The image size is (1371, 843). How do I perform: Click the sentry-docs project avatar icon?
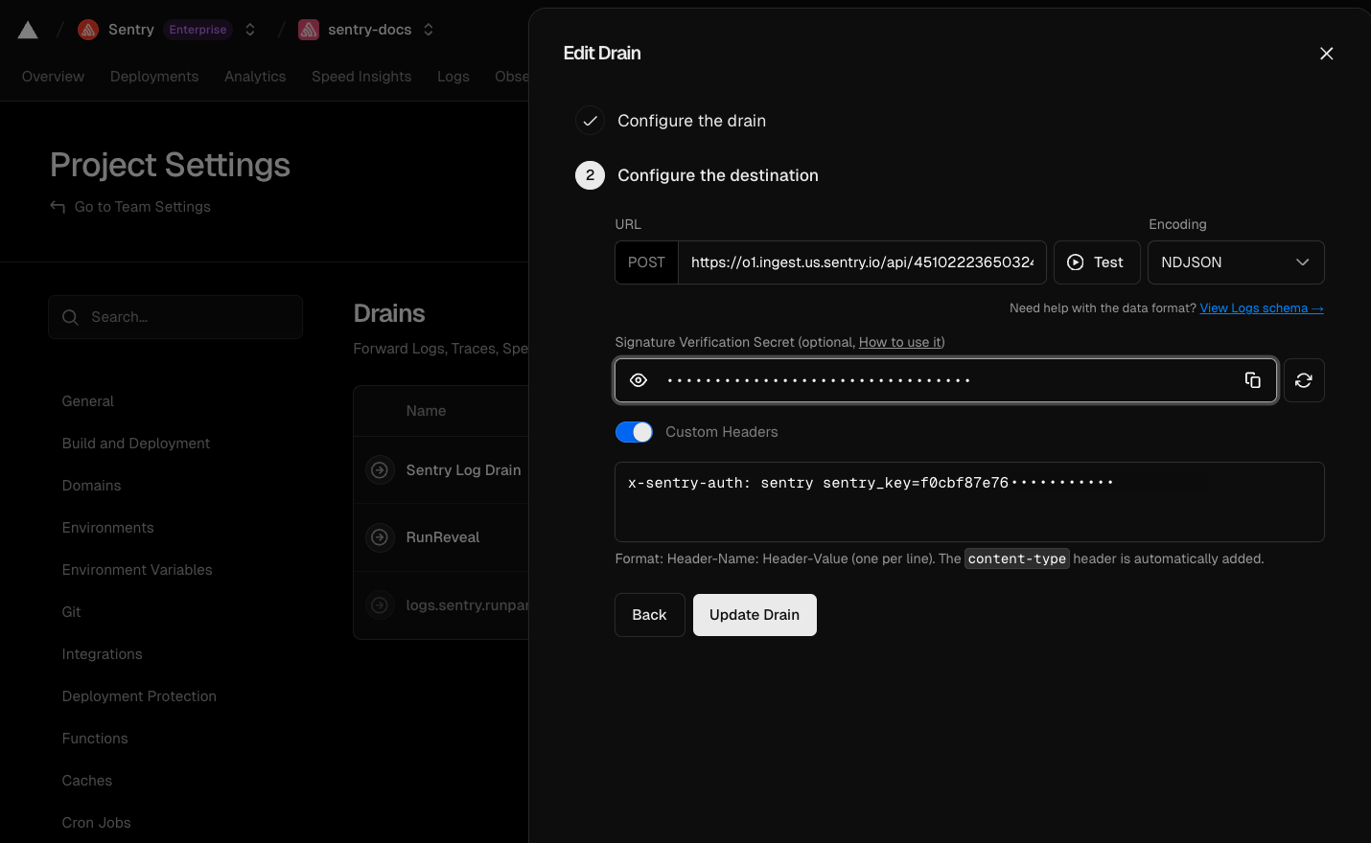pos(309,30)
